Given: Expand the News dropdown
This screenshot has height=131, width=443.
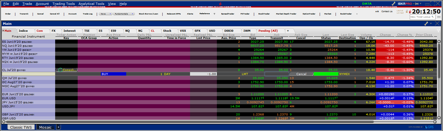Looking at the screenshot, I should point(105,14).
